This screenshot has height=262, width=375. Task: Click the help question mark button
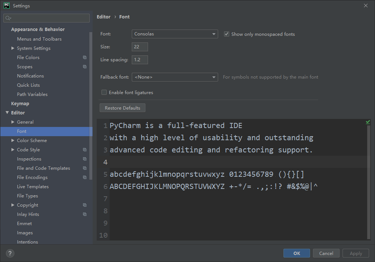[10, 254]
